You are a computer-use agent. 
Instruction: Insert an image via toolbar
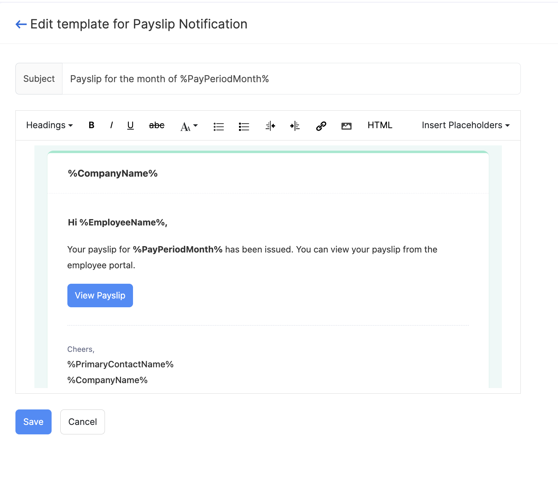pyautogui.click(x=346, y=126)
